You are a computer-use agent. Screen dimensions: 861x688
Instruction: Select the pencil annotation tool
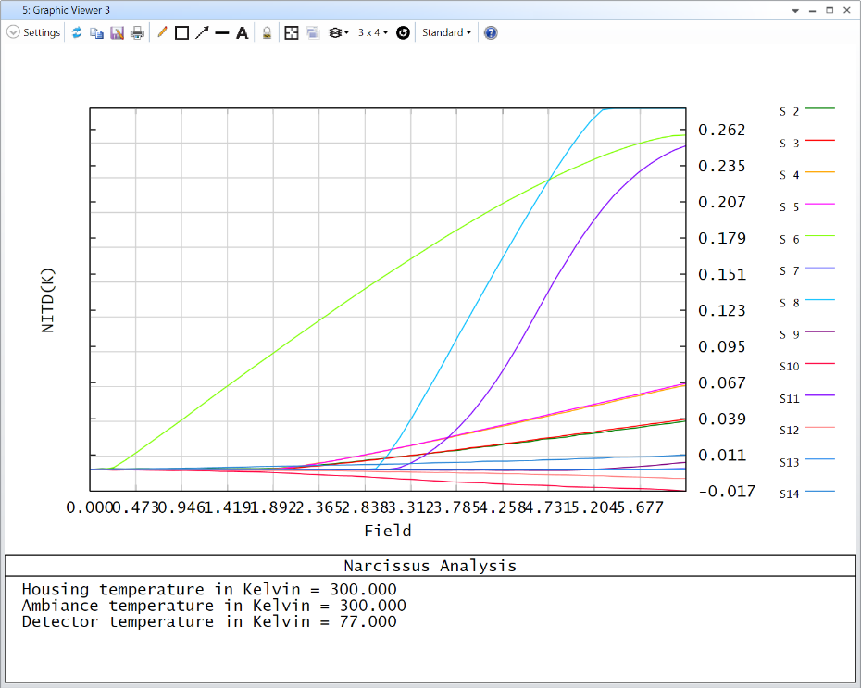click(162, 32)
